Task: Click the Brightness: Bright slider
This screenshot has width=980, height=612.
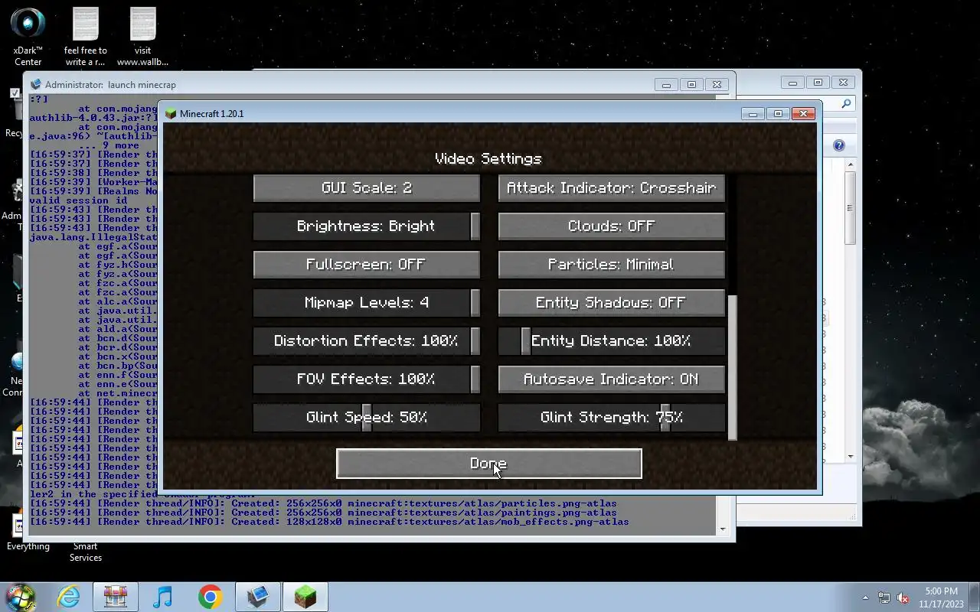Action: pos(367,226)
